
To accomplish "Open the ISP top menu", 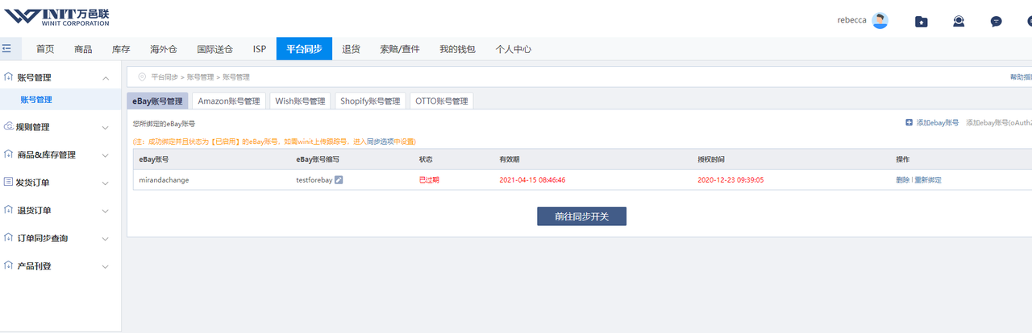I will click(260, 49).
